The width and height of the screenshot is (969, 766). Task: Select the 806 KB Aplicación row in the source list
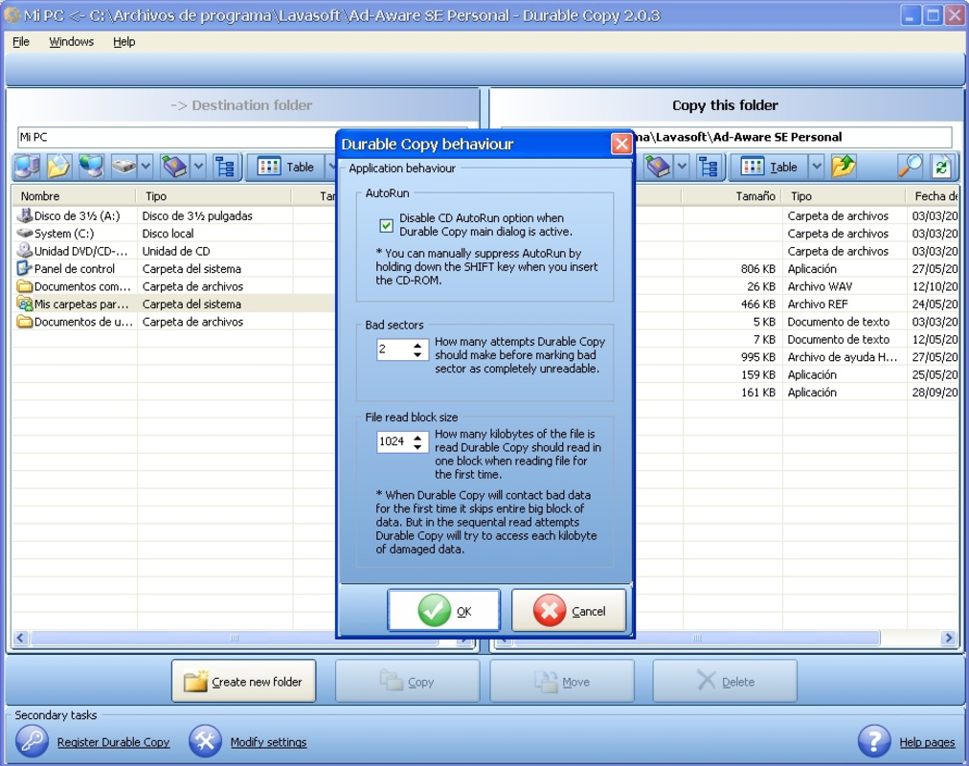(x=796, y=269)
